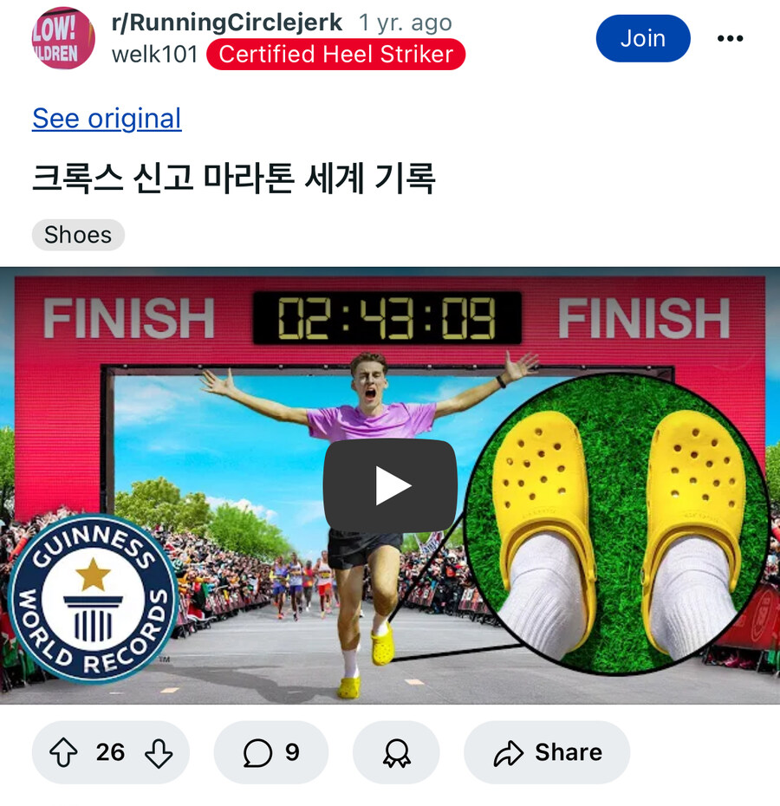View user welk101's profile
Viewport: 780px width, 806px height.
click(x=155, y=54)
